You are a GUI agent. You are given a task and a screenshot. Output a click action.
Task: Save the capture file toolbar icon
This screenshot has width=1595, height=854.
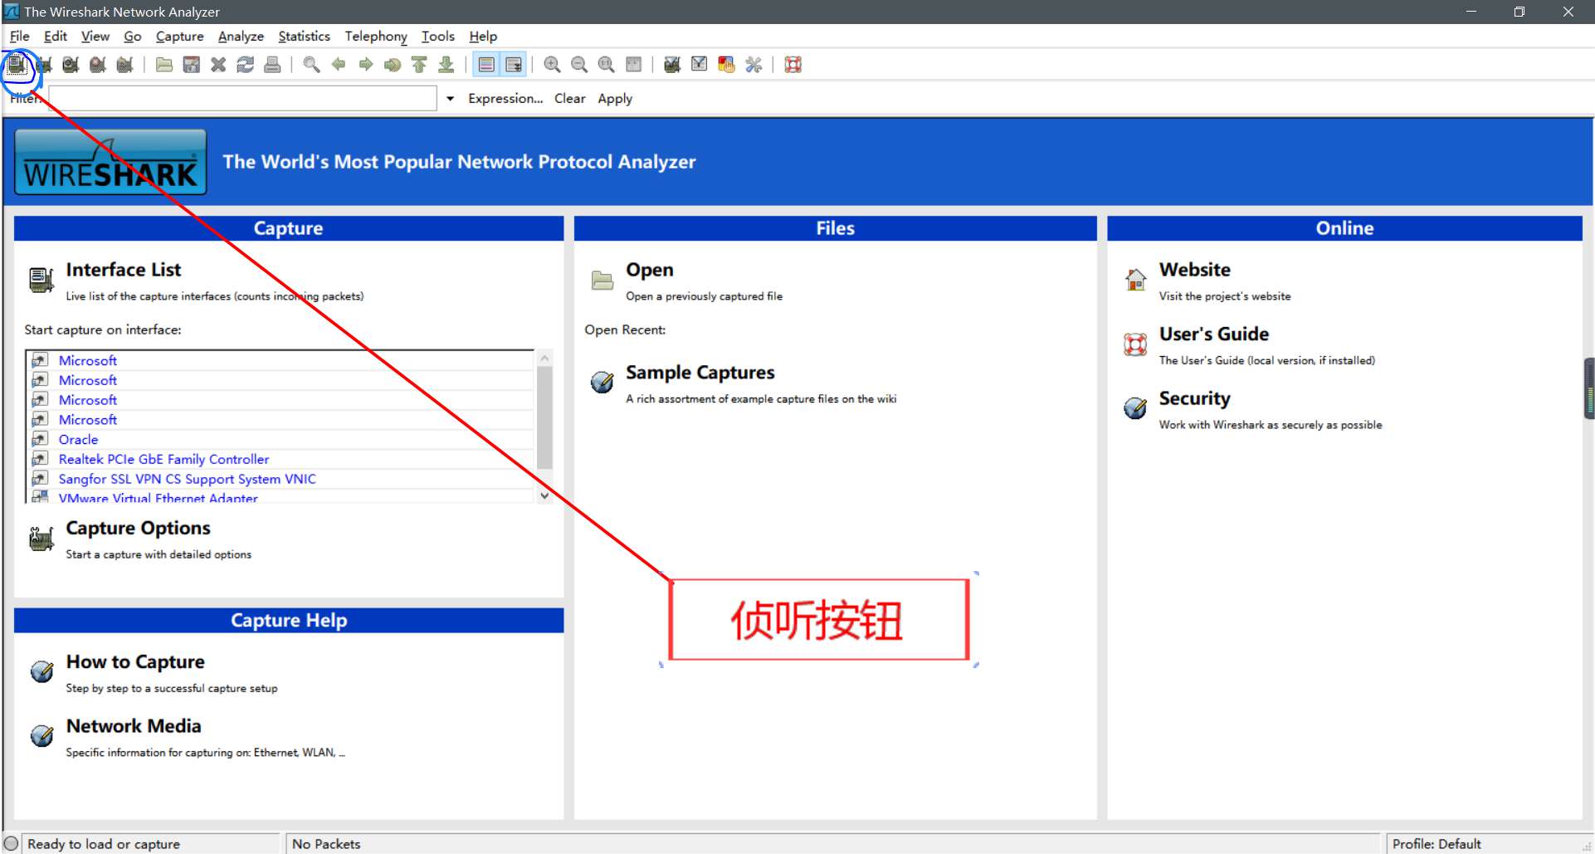(192, 65)
